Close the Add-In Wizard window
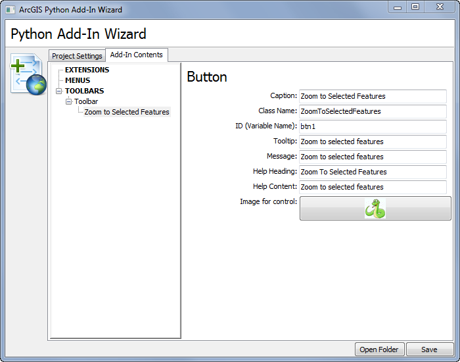The image size is (460, 362). point(440,7)
